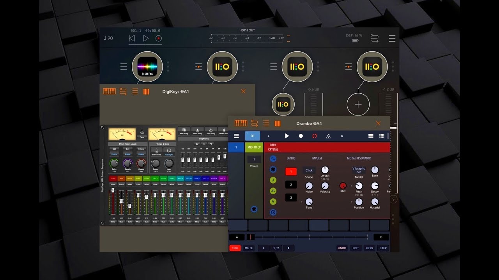The image size is (499, 280).
Task: Expand the modulation arrow beside Tone knob
Action: coord(302,202)
